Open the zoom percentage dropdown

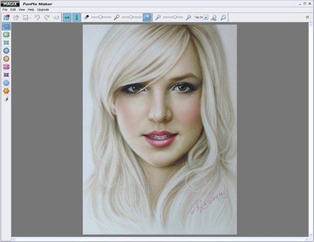pos(206,17)
